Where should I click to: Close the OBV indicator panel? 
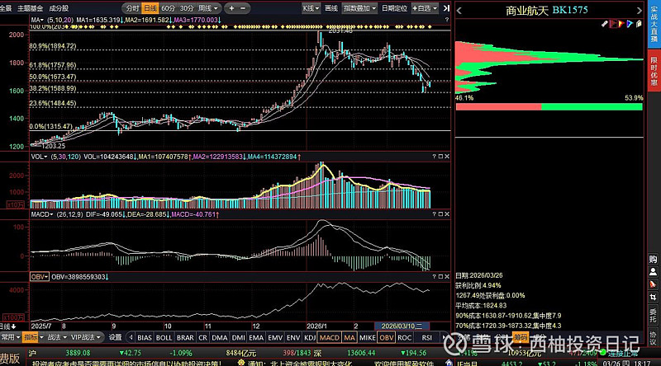pos(447,277)
